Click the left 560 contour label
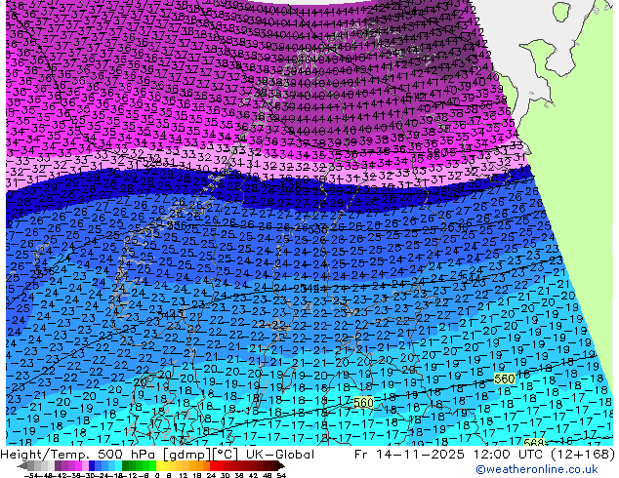 (363, 402)
